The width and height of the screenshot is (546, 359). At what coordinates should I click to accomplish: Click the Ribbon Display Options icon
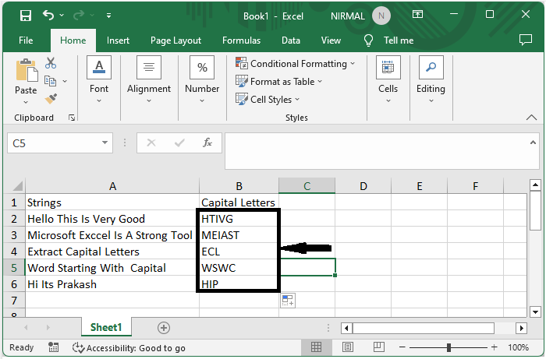[x=417, y=14]
